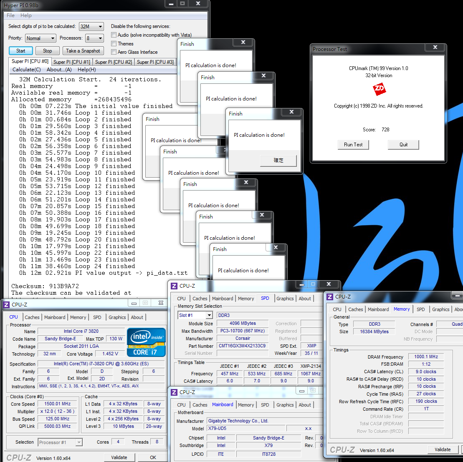
Task: Open the About...(A) menu in Super PI
Action: click(59, 70)
